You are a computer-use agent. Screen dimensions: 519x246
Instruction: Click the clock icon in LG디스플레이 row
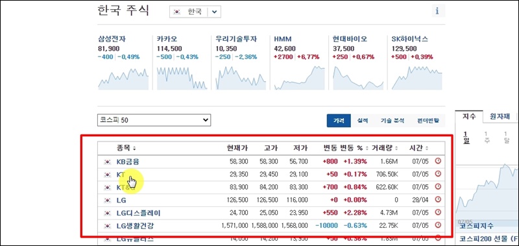coord(438,212)
